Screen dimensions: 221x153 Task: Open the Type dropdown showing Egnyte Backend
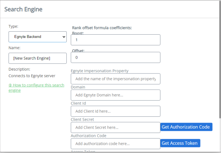coord(38,37)
